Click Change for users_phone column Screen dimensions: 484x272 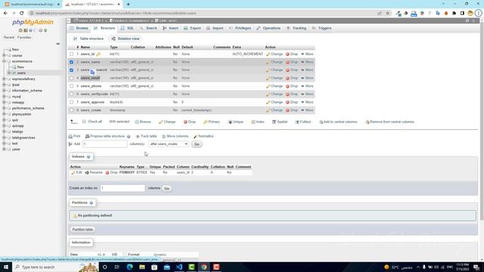(275, 86)
